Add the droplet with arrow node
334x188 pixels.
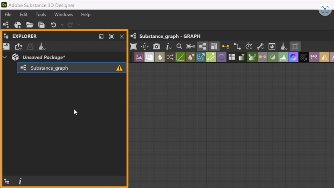pyautogui.click(x=190, y=57)
